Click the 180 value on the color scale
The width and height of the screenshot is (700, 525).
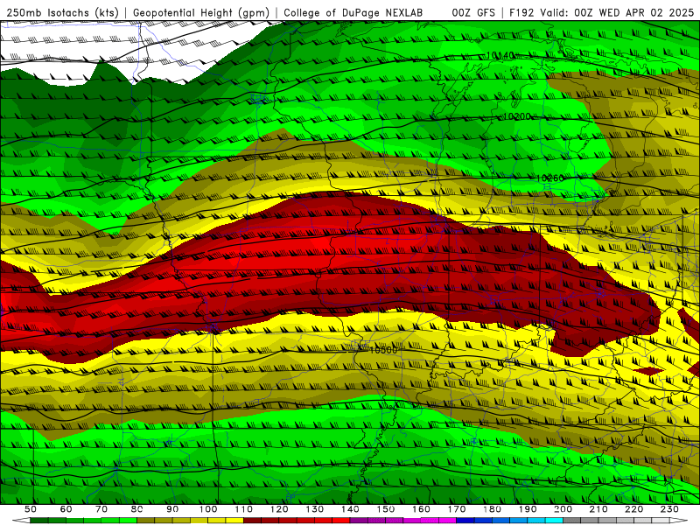(492, 509)
